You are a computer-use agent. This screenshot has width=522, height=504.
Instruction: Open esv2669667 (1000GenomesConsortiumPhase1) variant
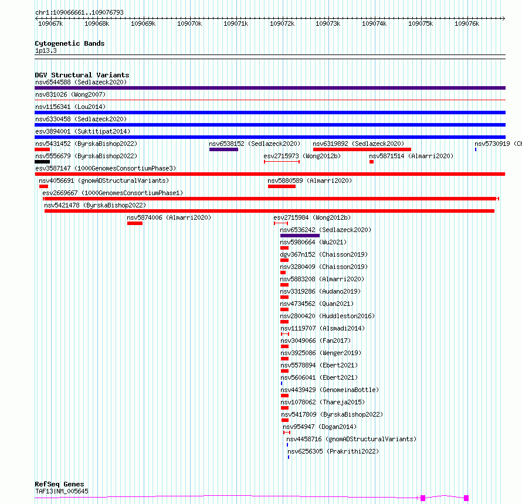[x=113, y=193]
